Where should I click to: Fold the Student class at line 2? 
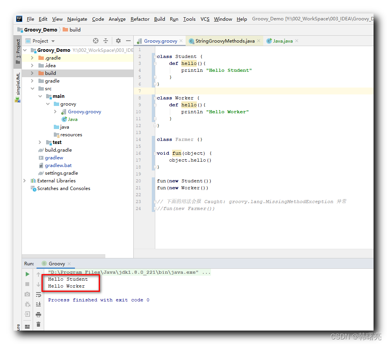pos(155,56)
